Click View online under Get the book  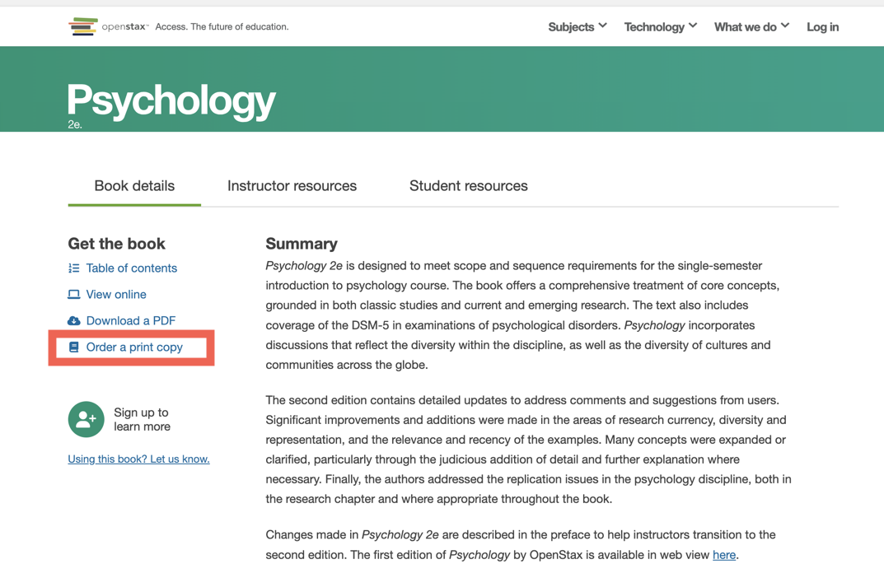(115, 294)
